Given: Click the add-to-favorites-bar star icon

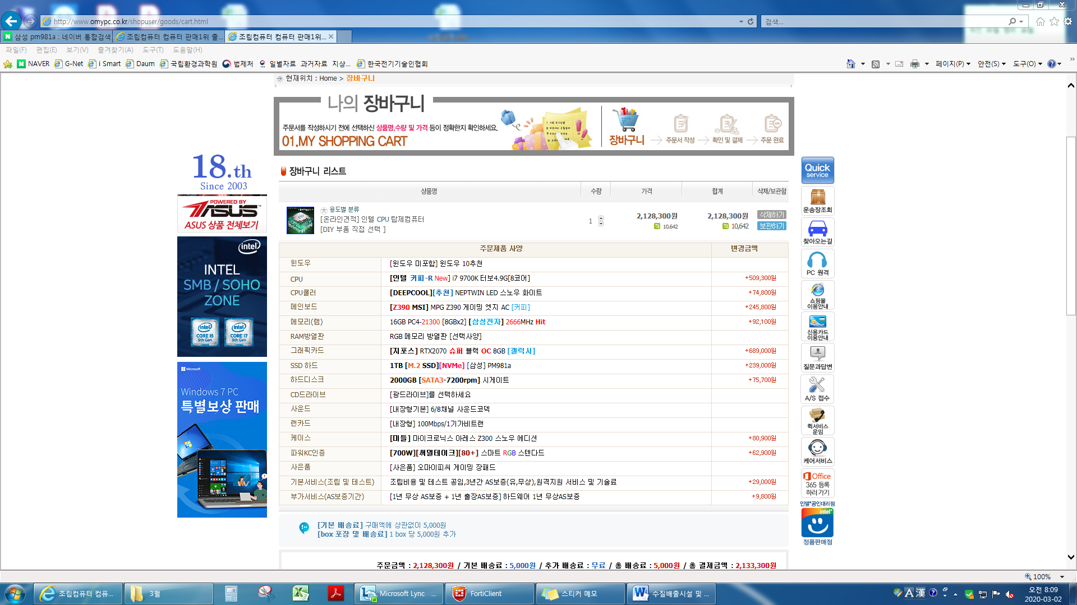Looking at the screenshot, I should point(8,64).
